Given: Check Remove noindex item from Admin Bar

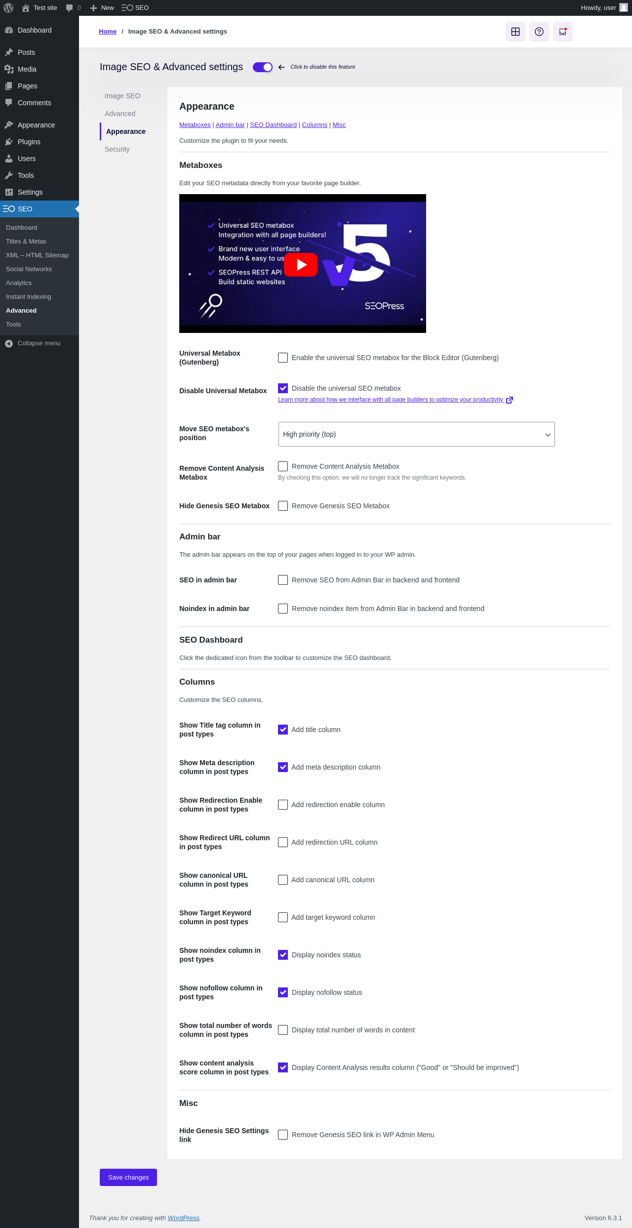Looking at the screenshot, I should 283,609.
